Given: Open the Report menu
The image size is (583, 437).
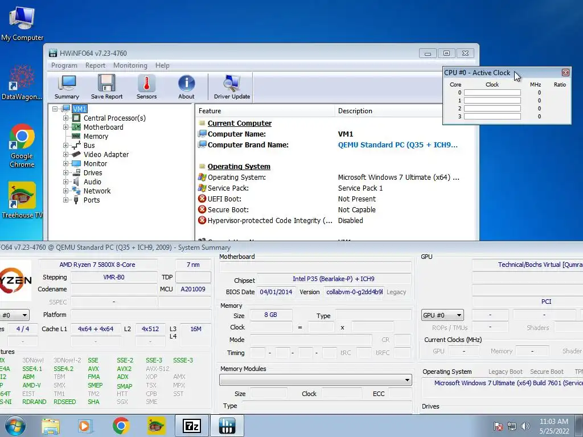Looking at the screenshot, I should tap(95, 65).
